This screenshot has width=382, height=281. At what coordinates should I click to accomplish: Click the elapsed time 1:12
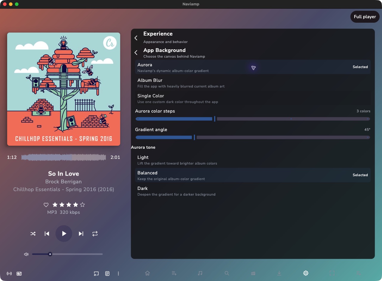12,157
